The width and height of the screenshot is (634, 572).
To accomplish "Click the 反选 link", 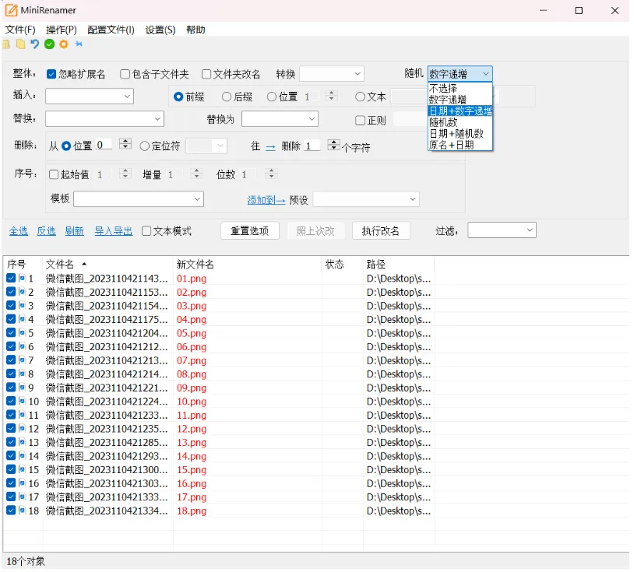I will coord(47,231).
